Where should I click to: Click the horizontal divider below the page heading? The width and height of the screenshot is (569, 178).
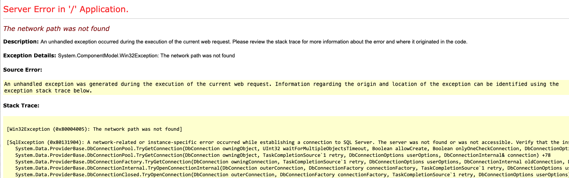[284, 18]
